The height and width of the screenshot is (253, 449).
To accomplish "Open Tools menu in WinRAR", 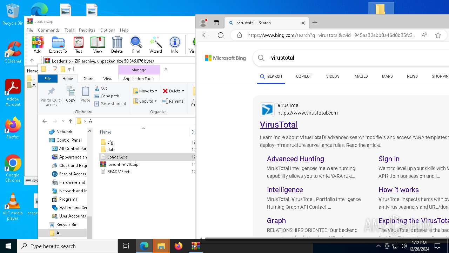I will [69, 30].
